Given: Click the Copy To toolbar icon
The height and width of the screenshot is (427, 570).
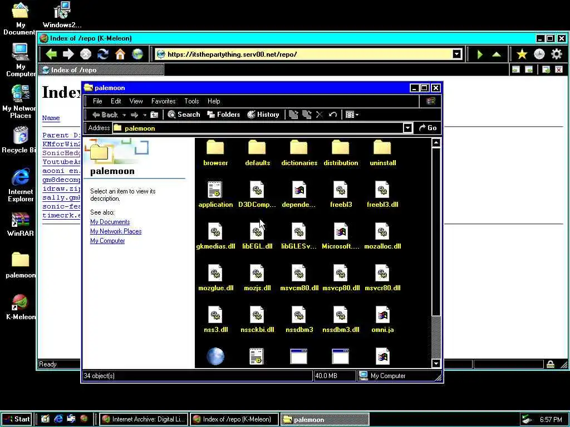Looking at the screenshot, I should (x=307, y=115).
